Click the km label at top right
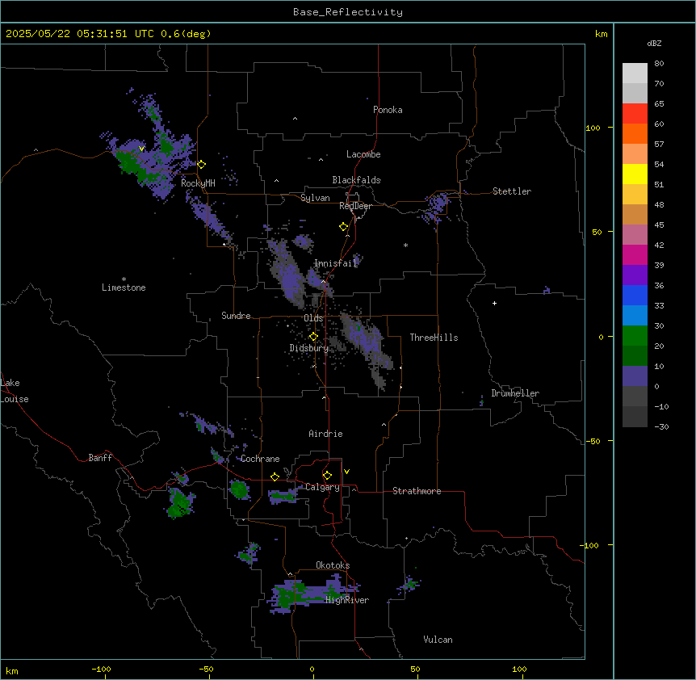 tap(601, 34)
